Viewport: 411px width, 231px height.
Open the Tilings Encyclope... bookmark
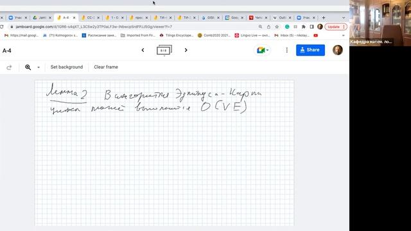(x=177, y=35)
